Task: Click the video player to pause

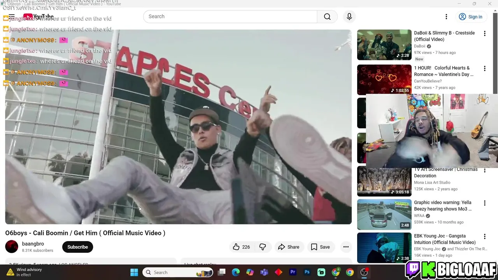Action: click(178, 127)
